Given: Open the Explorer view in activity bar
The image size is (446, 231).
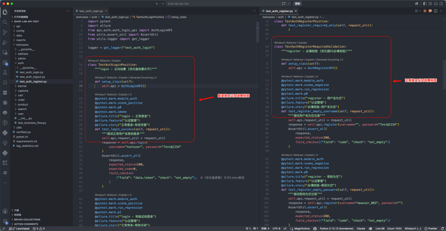Looking at the screenshot, I should 5,12.
